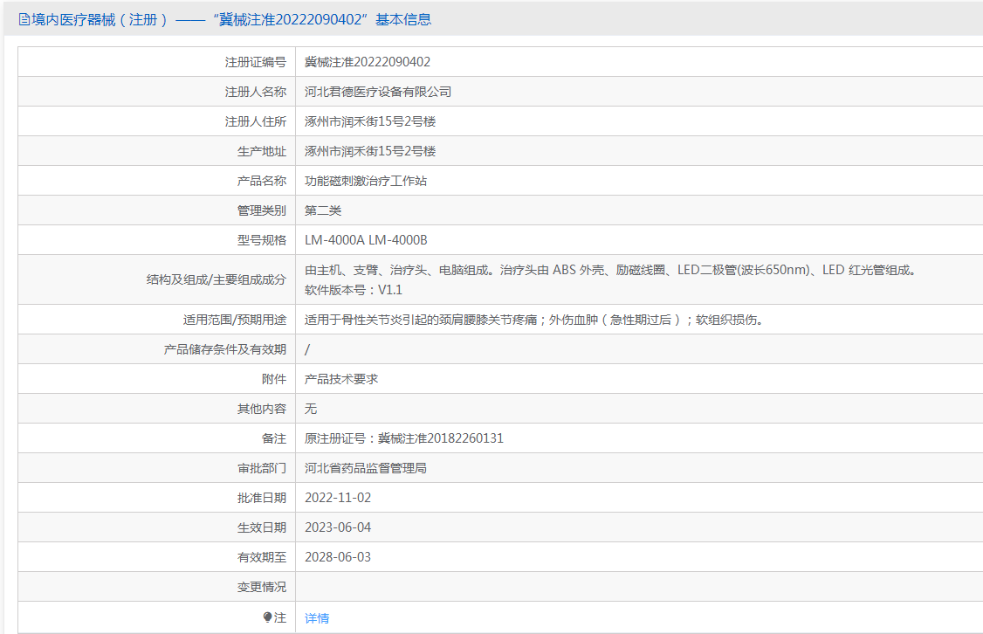Select registration number 冀械注准20222090402 cell value
Image resolution: width=983 pixels, height=634 pixels.
click(368, 62)
